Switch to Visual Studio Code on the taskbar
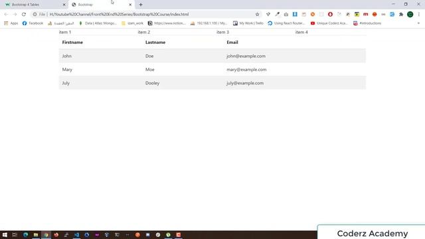This screenshot has height=239, width=425. point(77,234)
